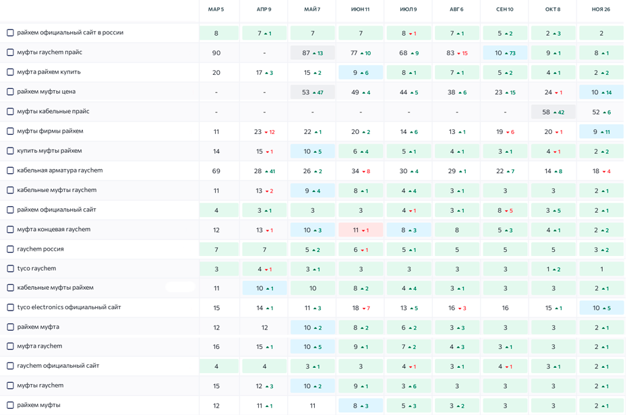This screenshot has height=415, width=627.
Task: Click МАР 5 cell for муфты raychem прайс
Action: click(x=216, y=53)
